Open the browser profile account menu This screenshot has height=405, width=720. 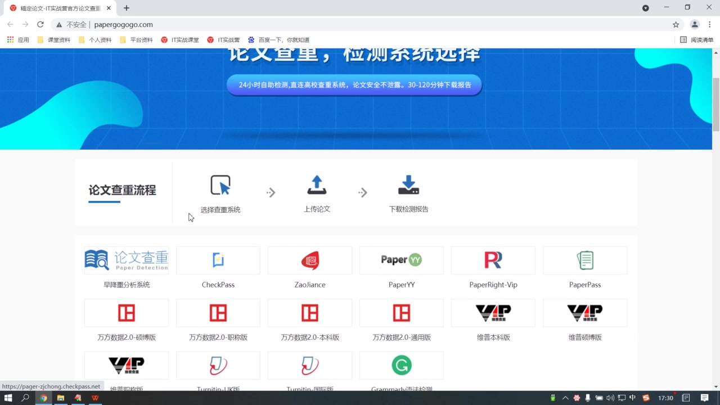click(x=694, y=24)
